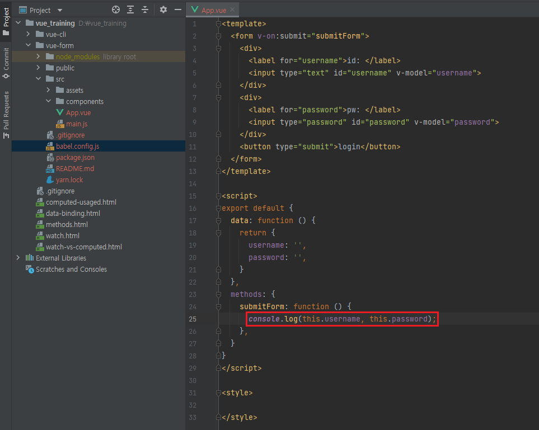
Task: Open the Pull Requests tool window
Action: (6, 114)
